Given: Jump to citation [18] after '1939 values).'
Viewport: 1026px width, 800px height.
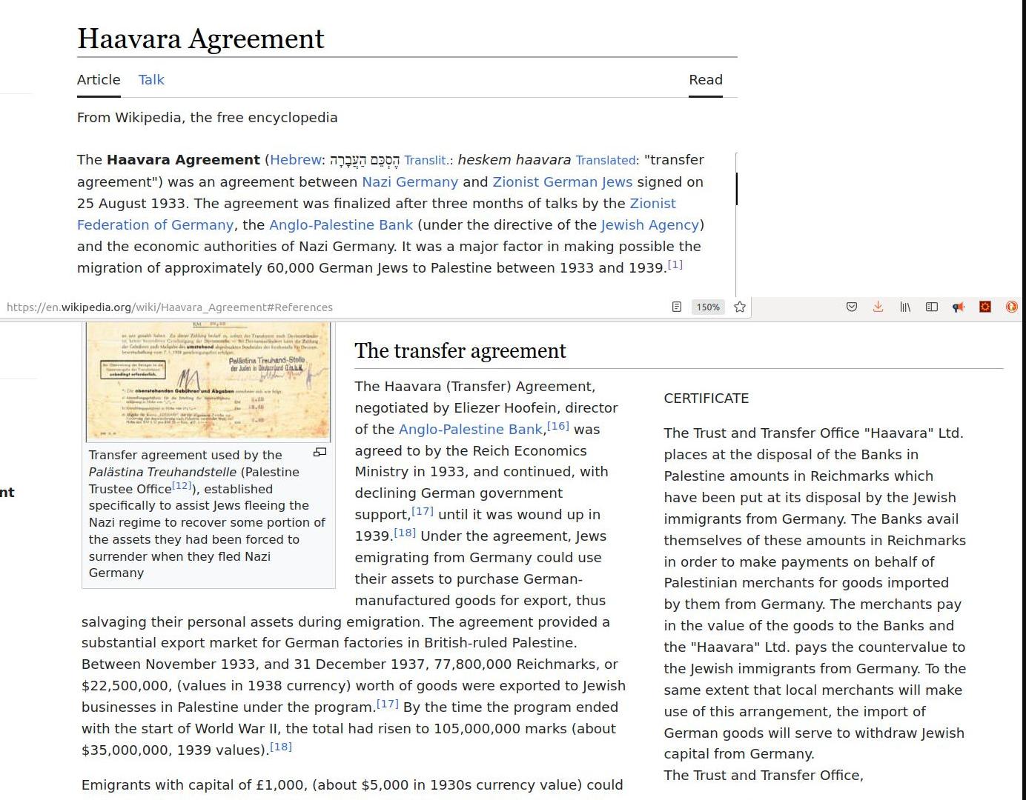Looking at the screenshot, I should [281, 747].
